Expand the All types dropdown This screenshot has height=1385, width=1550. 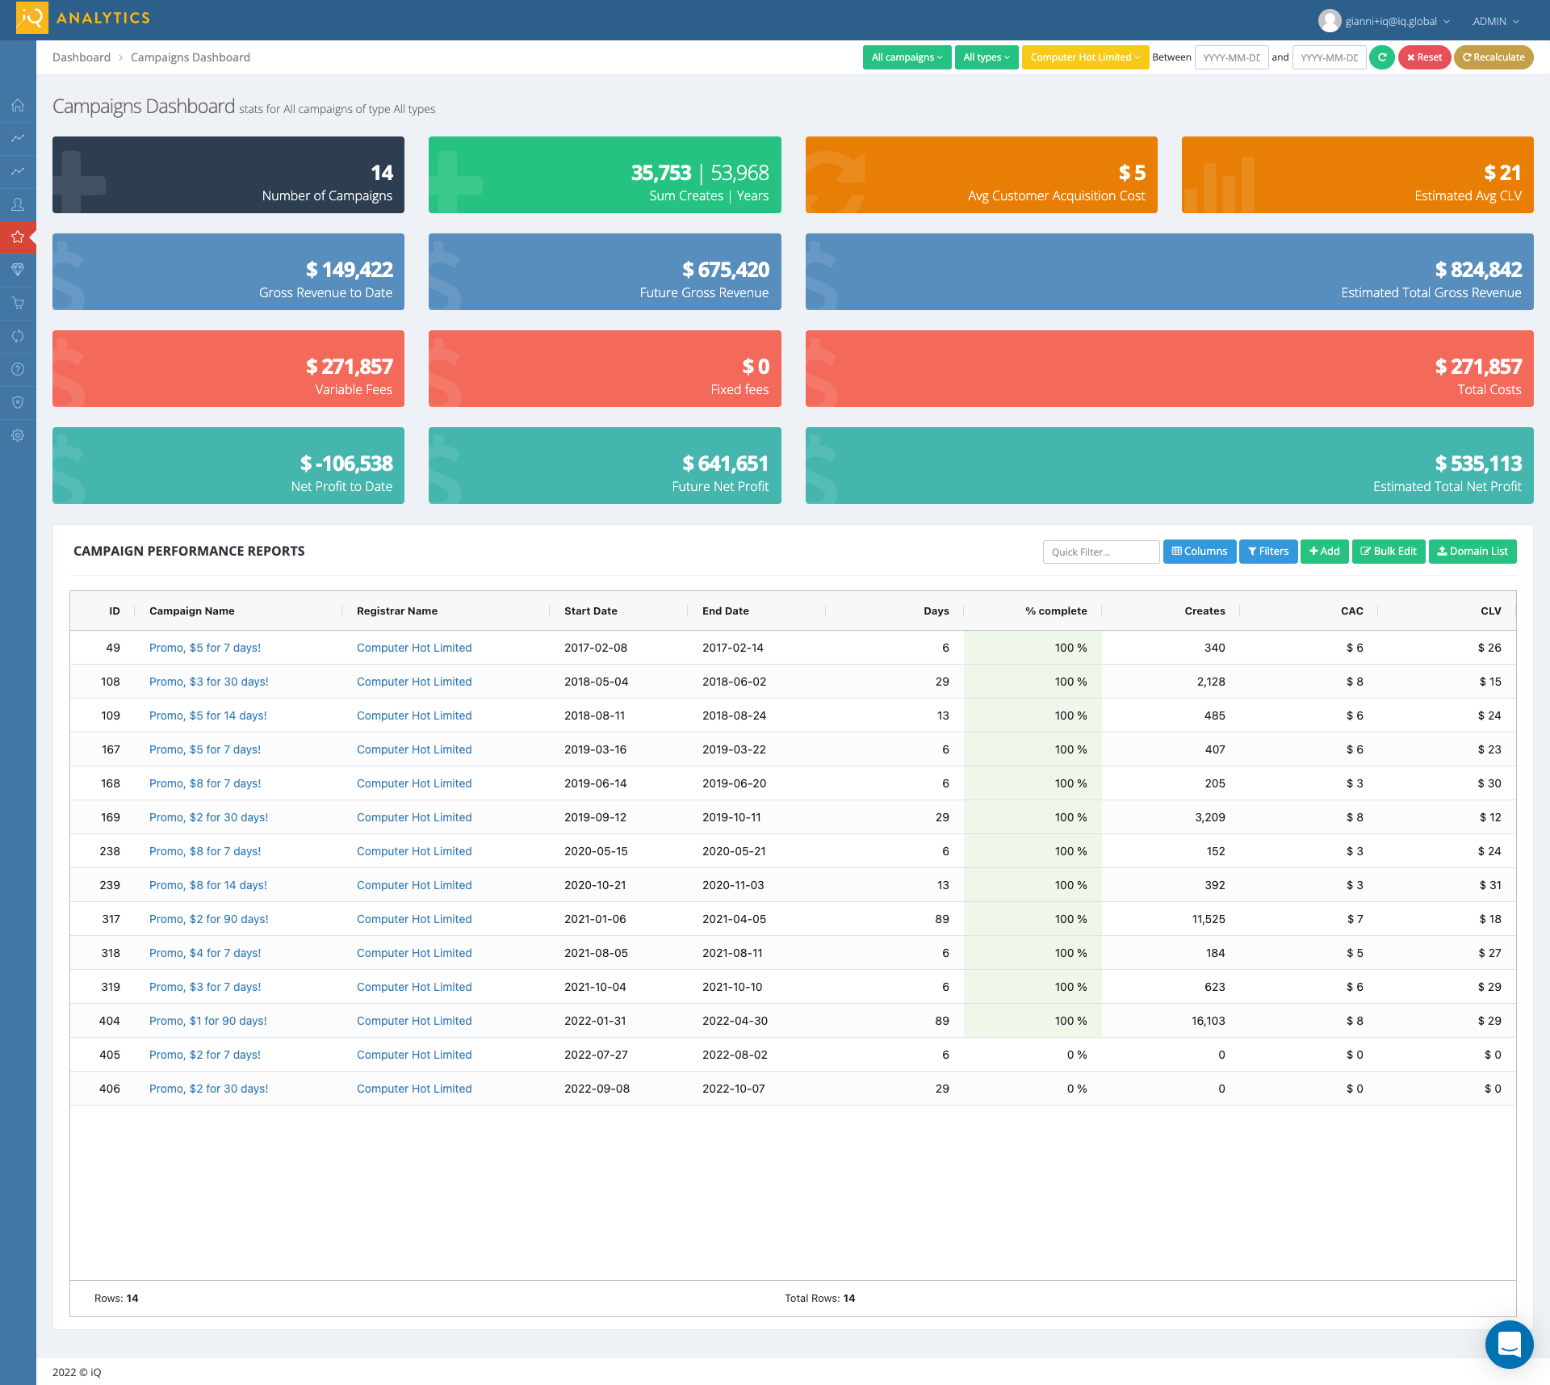987,57
